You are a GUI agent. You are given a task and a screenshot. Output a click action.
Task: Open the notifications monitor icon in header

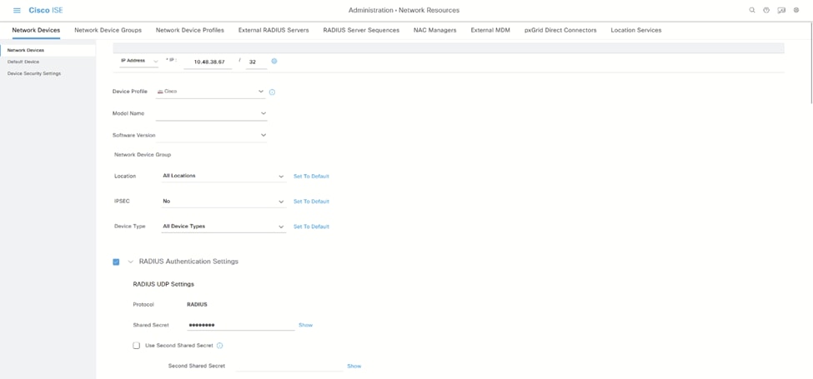coord(781,10)
